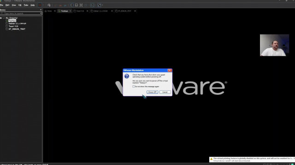Screen dimensions: 295x165
Task: Close the Library panel
Action: point(41,10)
